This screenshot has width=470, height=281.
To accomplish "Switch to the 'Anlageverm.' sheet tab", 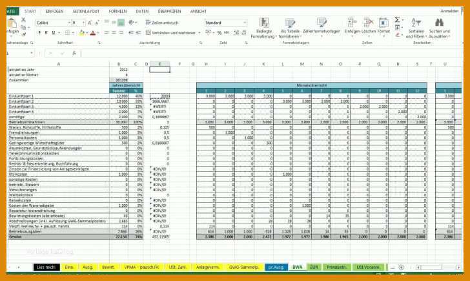I will 208,267.
